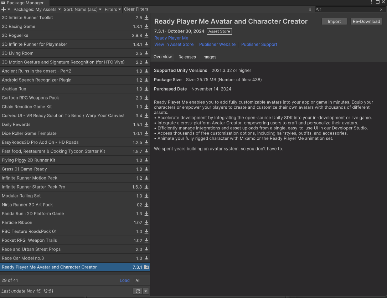Click the refresh package list icon

[138, 291]
